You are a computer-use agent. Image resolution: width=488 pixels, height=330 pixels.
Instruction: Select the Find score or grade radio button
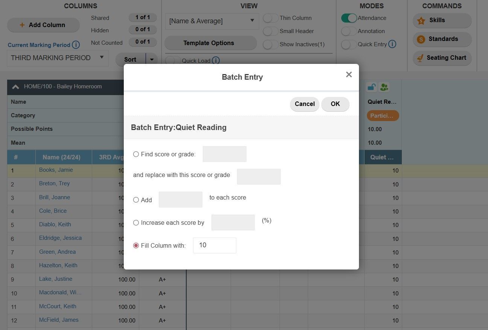(136, 154)
